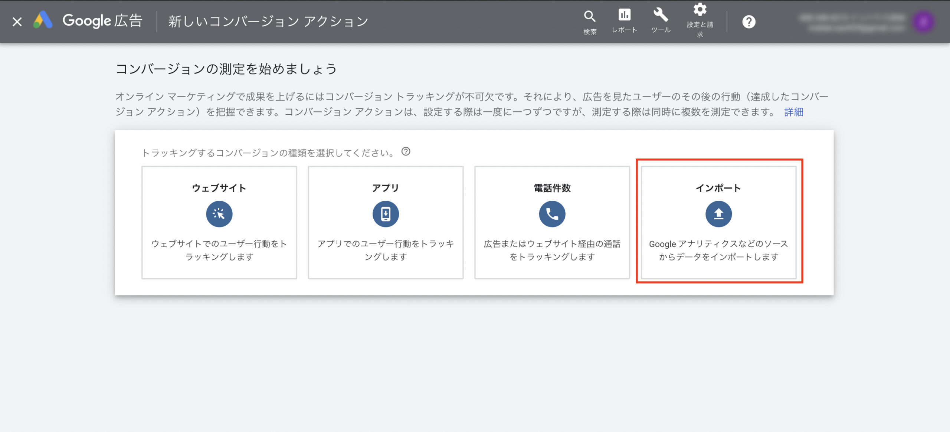Select the 電話件数 conversion card title
Screen dimensions: 950x432
552,188
